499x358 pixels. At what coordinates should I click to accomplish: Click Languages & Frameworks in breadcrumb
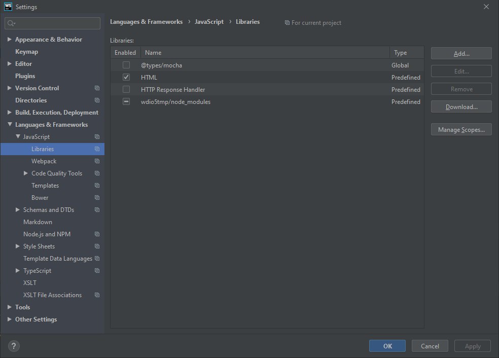147,22
